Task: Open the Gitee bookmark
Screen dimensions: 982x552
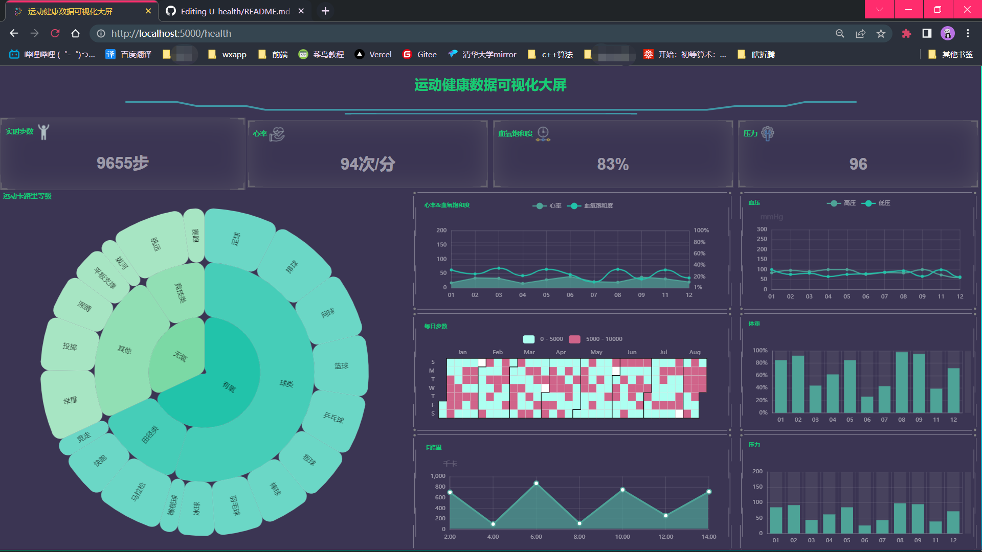Action: [419, 54]
